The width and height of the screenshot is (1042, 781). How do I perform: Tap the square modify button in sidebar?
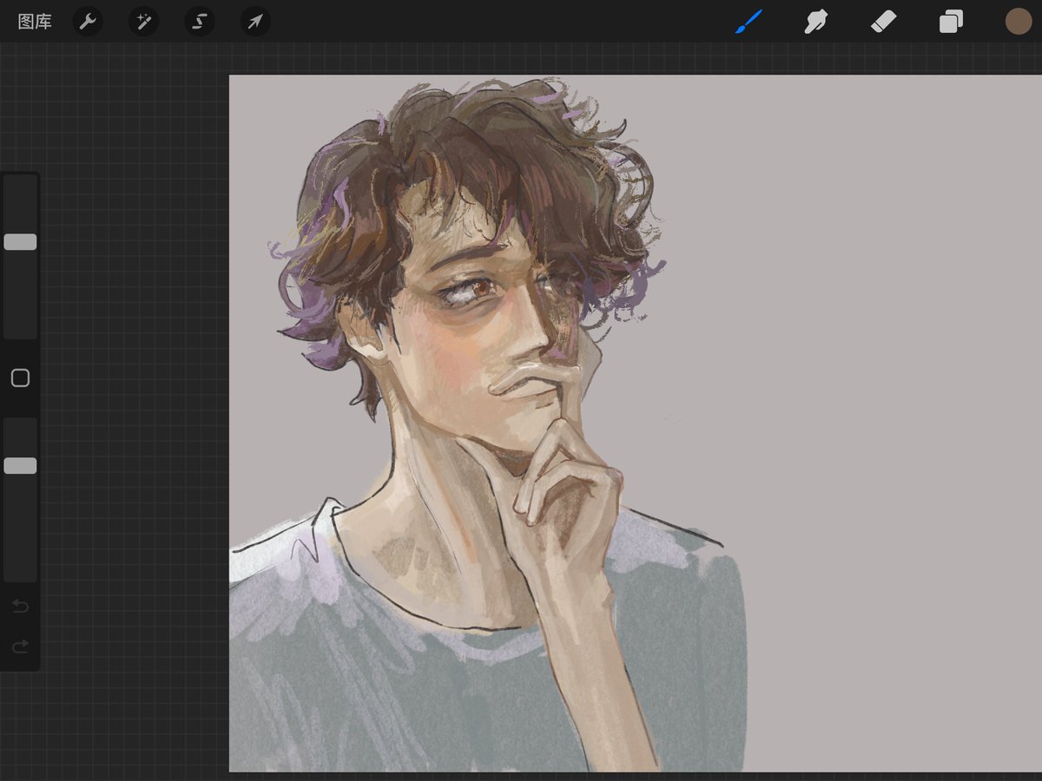click(20, 378)
